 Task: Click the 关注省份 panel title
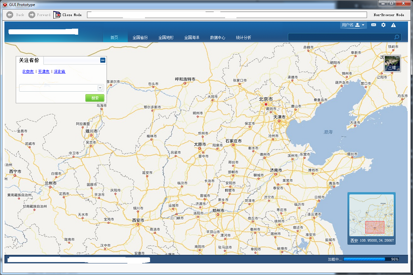pos(29,60)
